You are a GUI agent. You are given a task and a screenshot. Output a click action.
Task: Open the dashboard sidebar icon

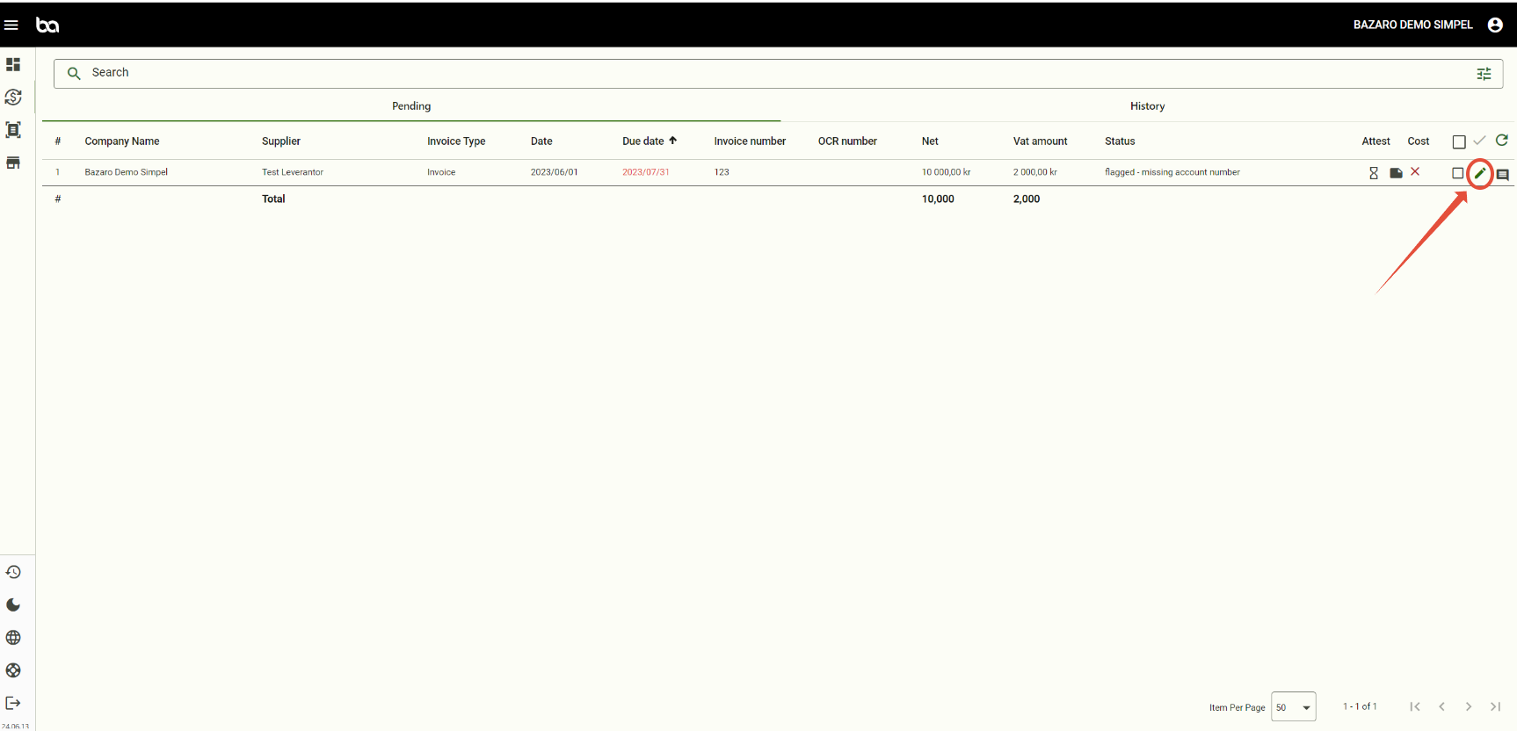(13, 64)
